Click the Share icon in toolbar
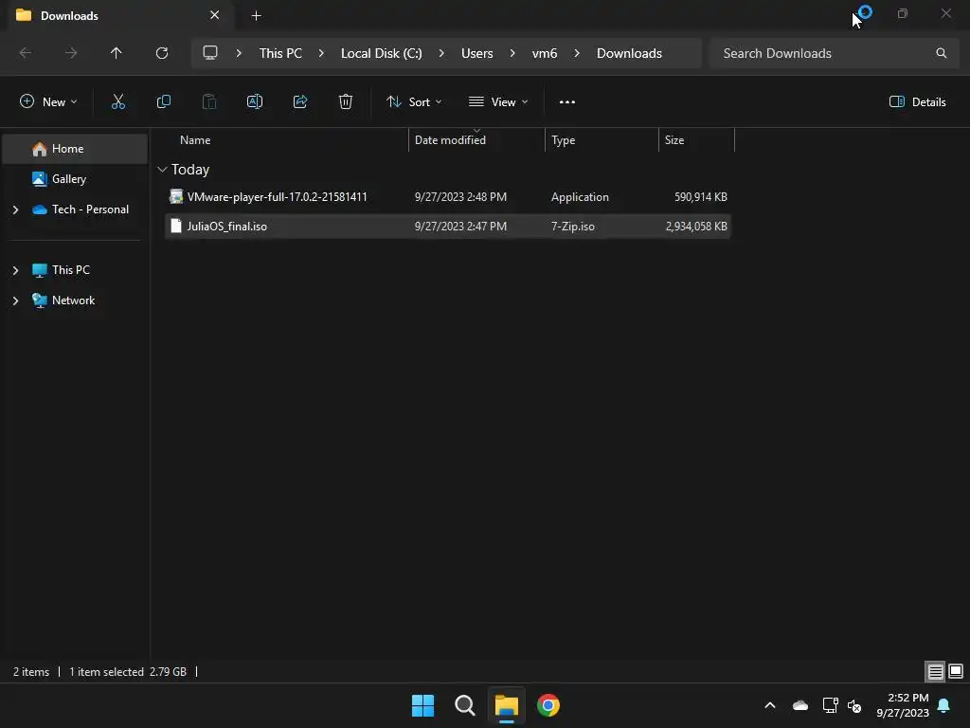This screenshot has width=970, height=728. [x=300, y=102]
